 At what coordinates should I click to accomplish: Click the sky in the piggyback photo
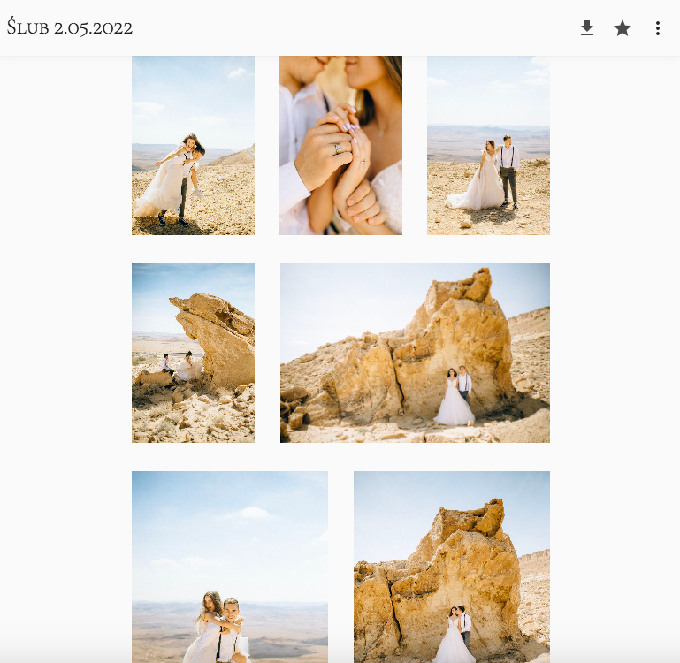coord(230,533)
